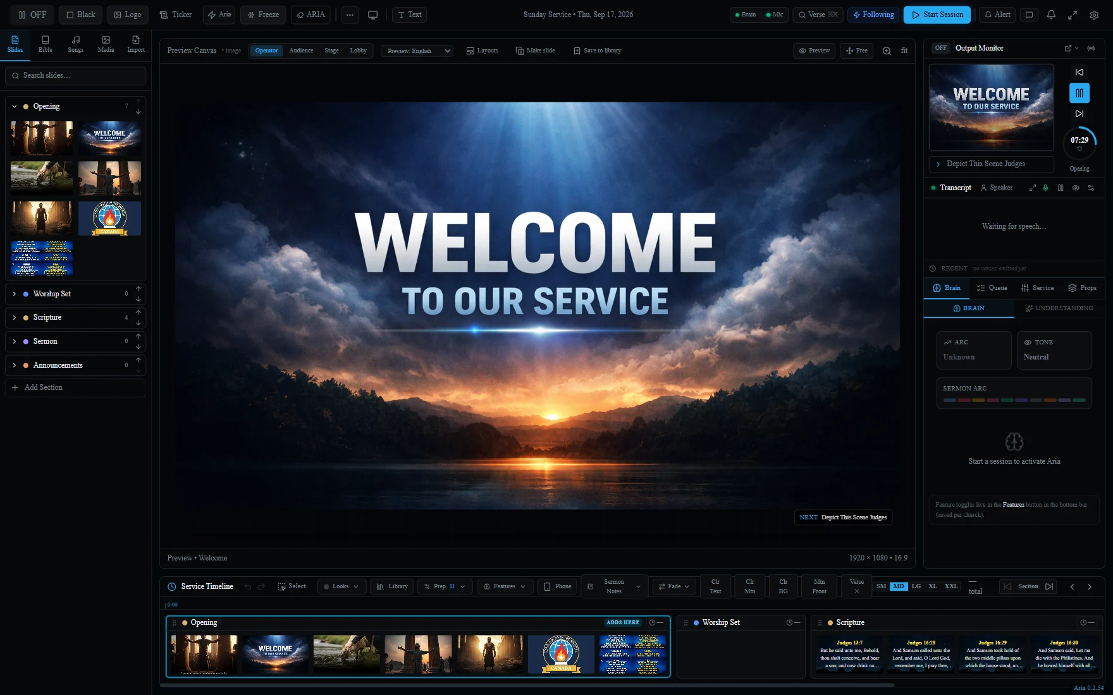Open the settings gear in the top bar
The width and height of the screenshot is (1113, 695).
pyautogui.click(x=1094, y=15)
